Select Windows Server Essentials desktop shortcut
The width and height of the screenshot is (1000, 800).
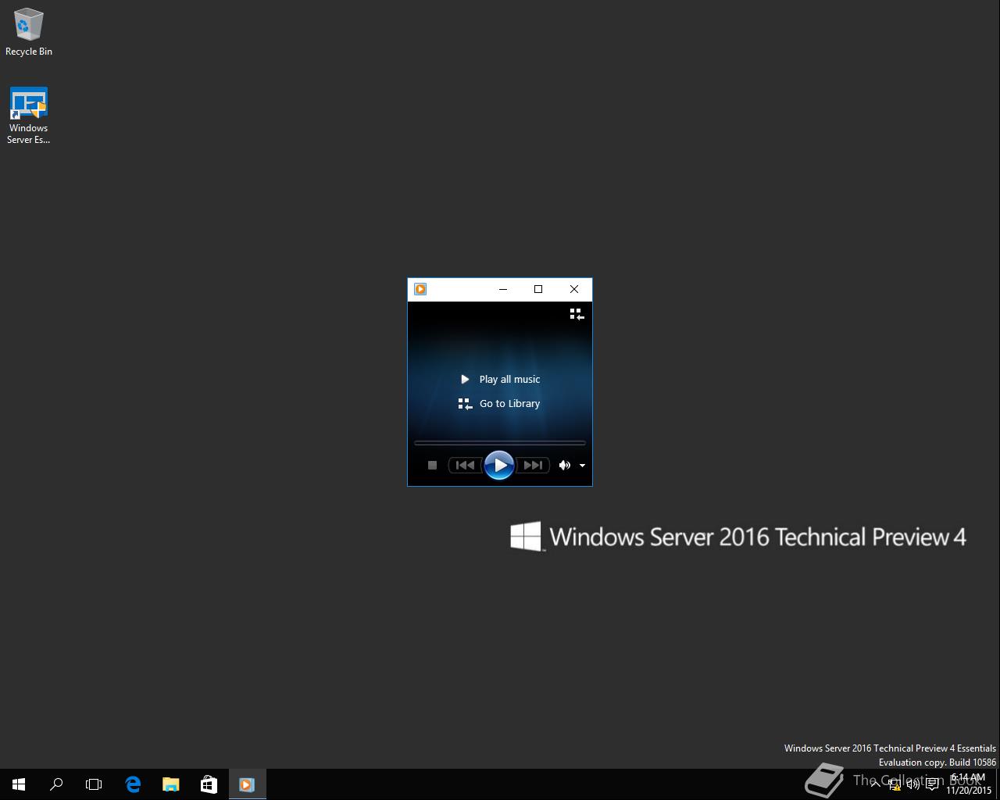pos(29,116)
